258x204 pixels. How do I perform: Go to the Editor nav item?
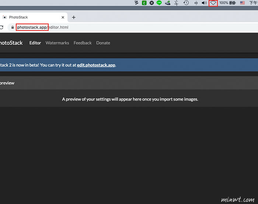point(35,43)
